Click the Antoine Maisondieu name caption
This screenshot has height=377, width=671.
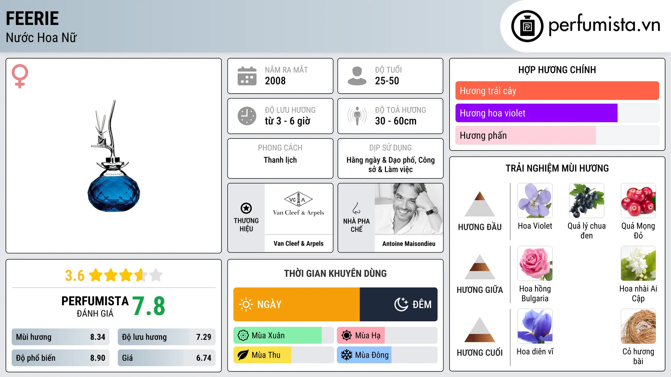(x=409, y=243)
